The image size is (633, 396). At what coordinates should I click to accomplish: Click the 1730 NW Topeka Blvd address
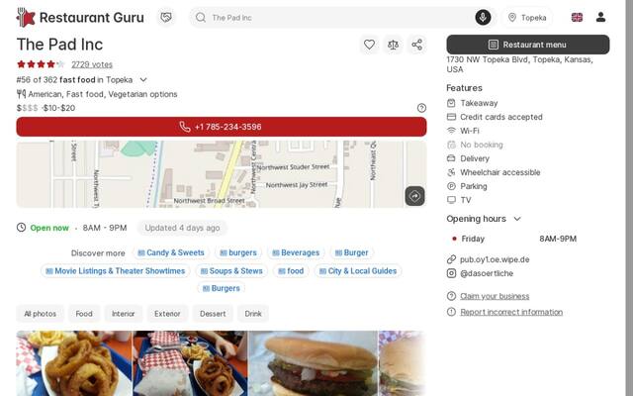click(x=519, y=64)
